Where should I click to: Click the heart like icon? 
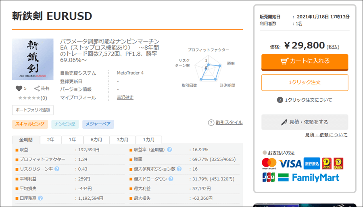tap(19, 88)
